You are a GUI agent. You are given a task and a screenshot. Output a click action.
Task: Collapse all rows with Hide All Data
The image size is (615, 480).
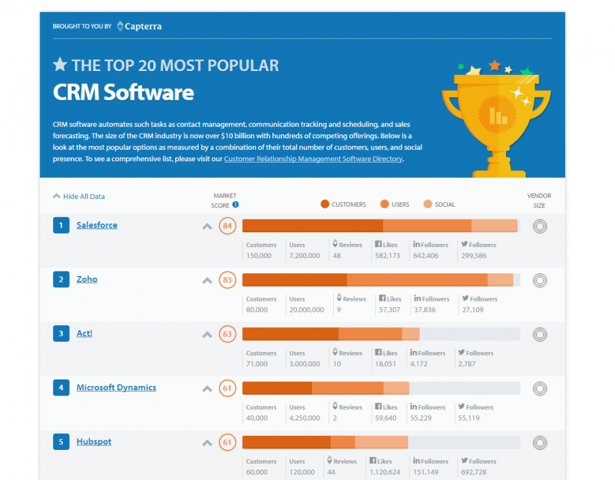point(79,196)
